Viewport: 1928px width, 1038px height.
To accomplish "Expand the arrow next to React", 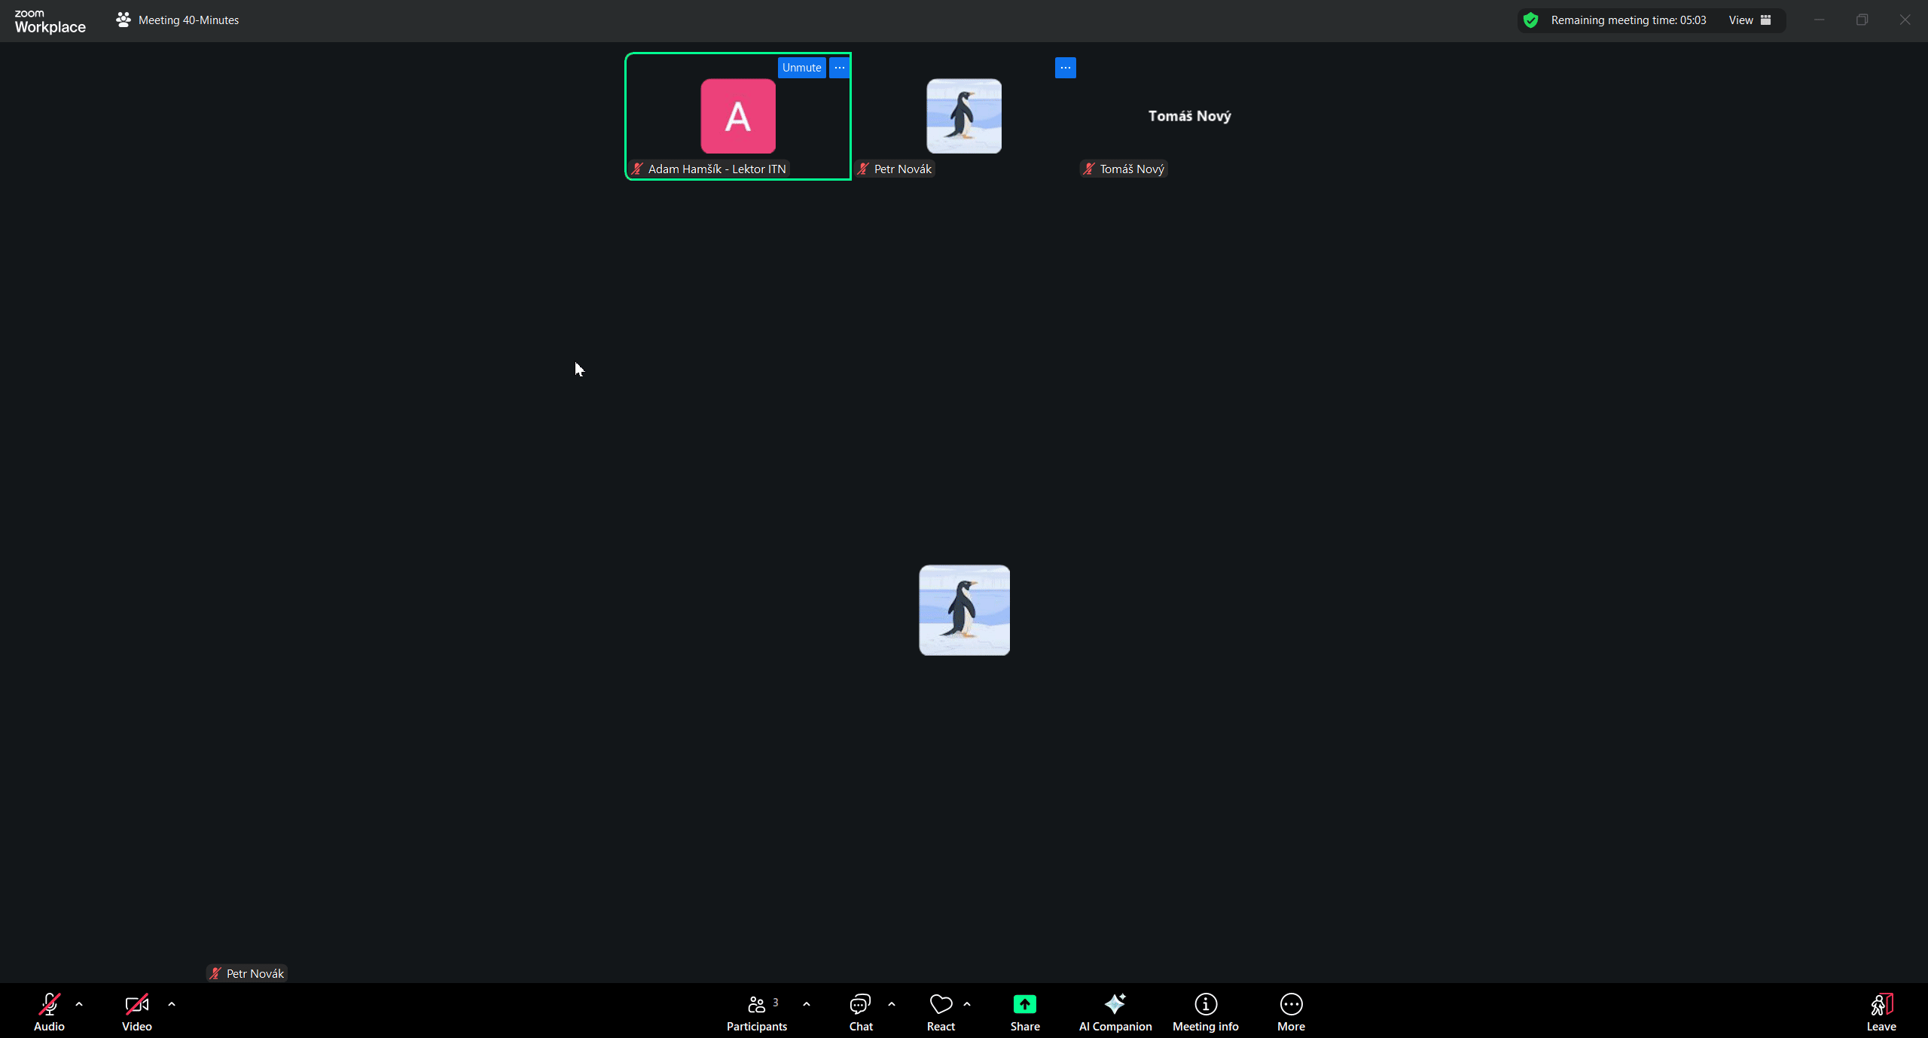I will 967,1004.
